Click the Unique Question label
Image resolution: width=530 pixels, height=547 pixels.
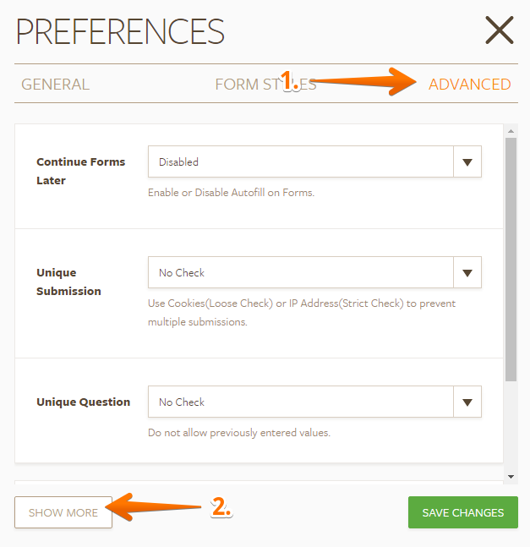(x=83, y=402)
